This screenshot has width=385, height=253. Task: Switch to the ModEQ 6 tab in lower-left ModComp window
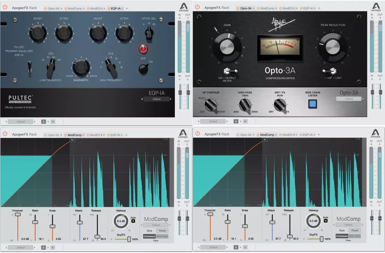coord(96,135)
